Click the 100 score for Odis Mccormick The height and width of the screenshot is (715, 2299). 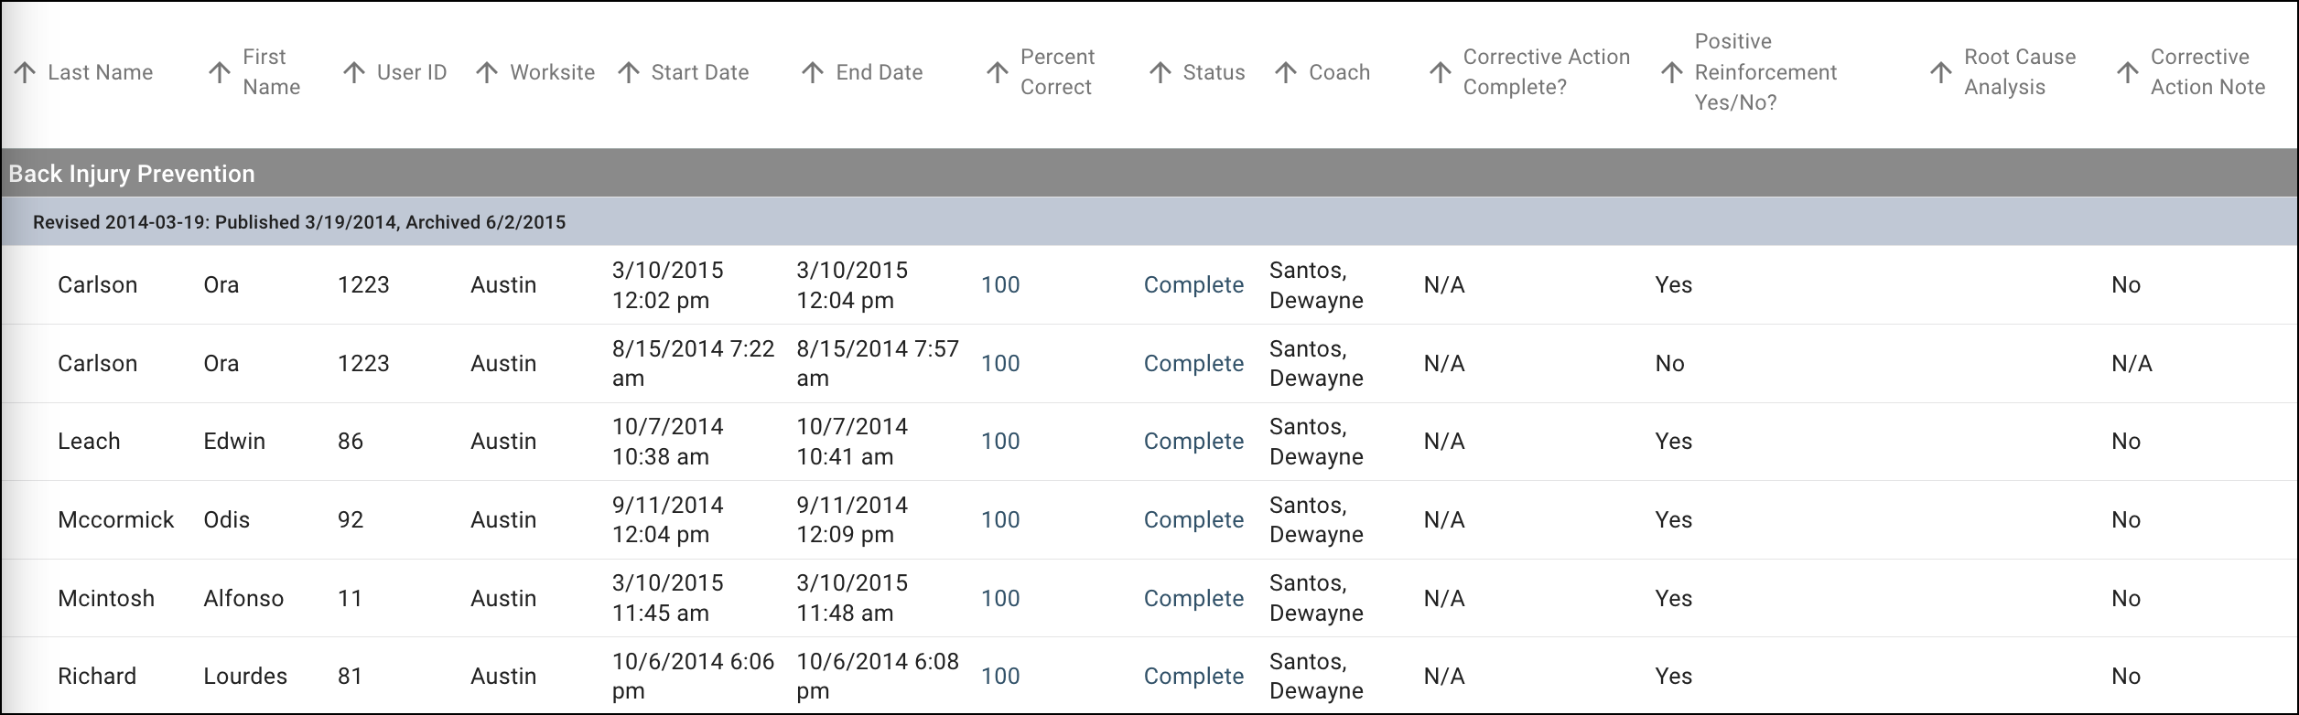(x=1000, y=520)
